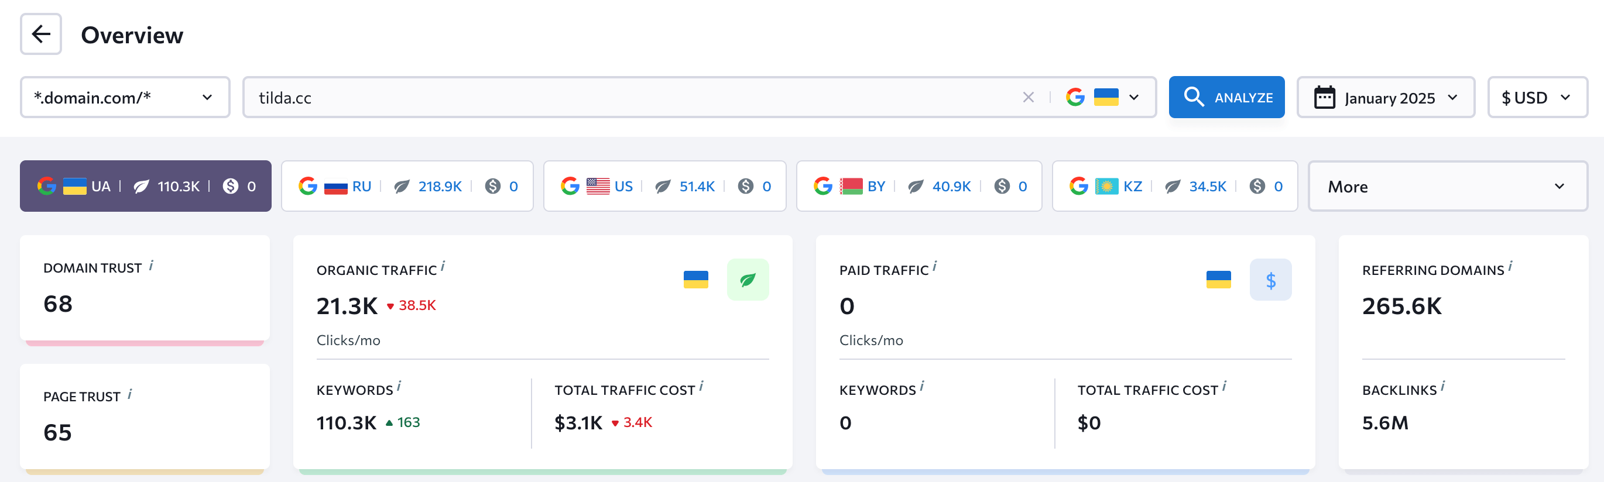Viewport: 1604px width, 482px height.
Task: Open the $ USD currency dropdown
Action: pos(1537,97)
